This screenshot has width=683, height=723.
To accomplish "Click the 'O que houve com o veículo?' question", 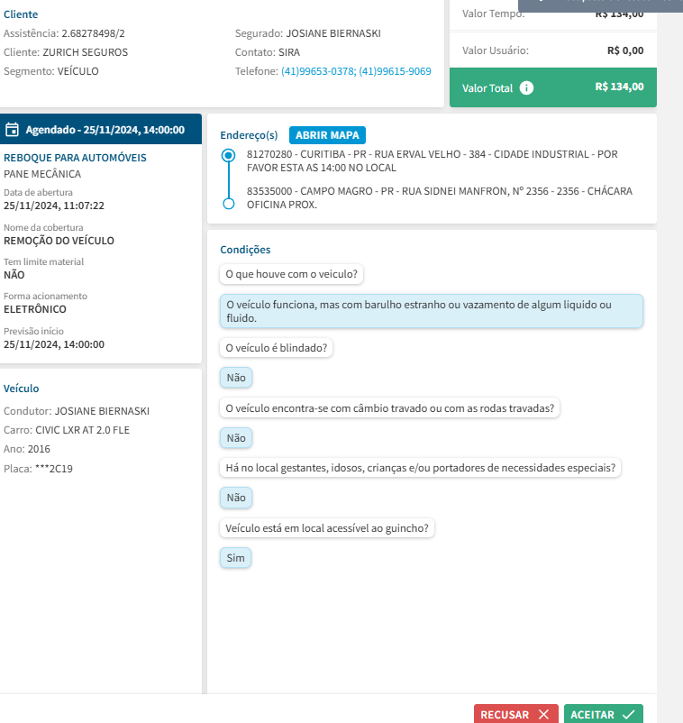I will 293,273.
